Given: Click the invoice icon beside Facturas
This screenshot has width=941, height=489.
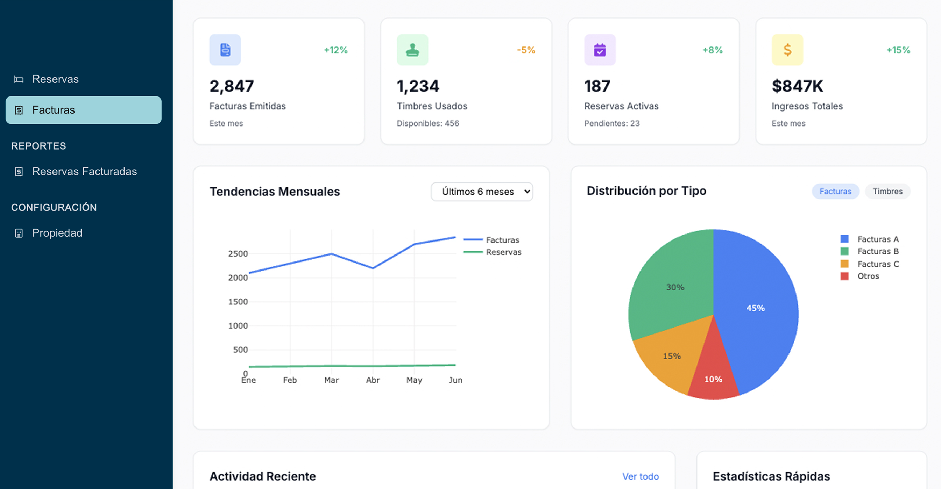Looking at the screenshot, I should point(19,110).
